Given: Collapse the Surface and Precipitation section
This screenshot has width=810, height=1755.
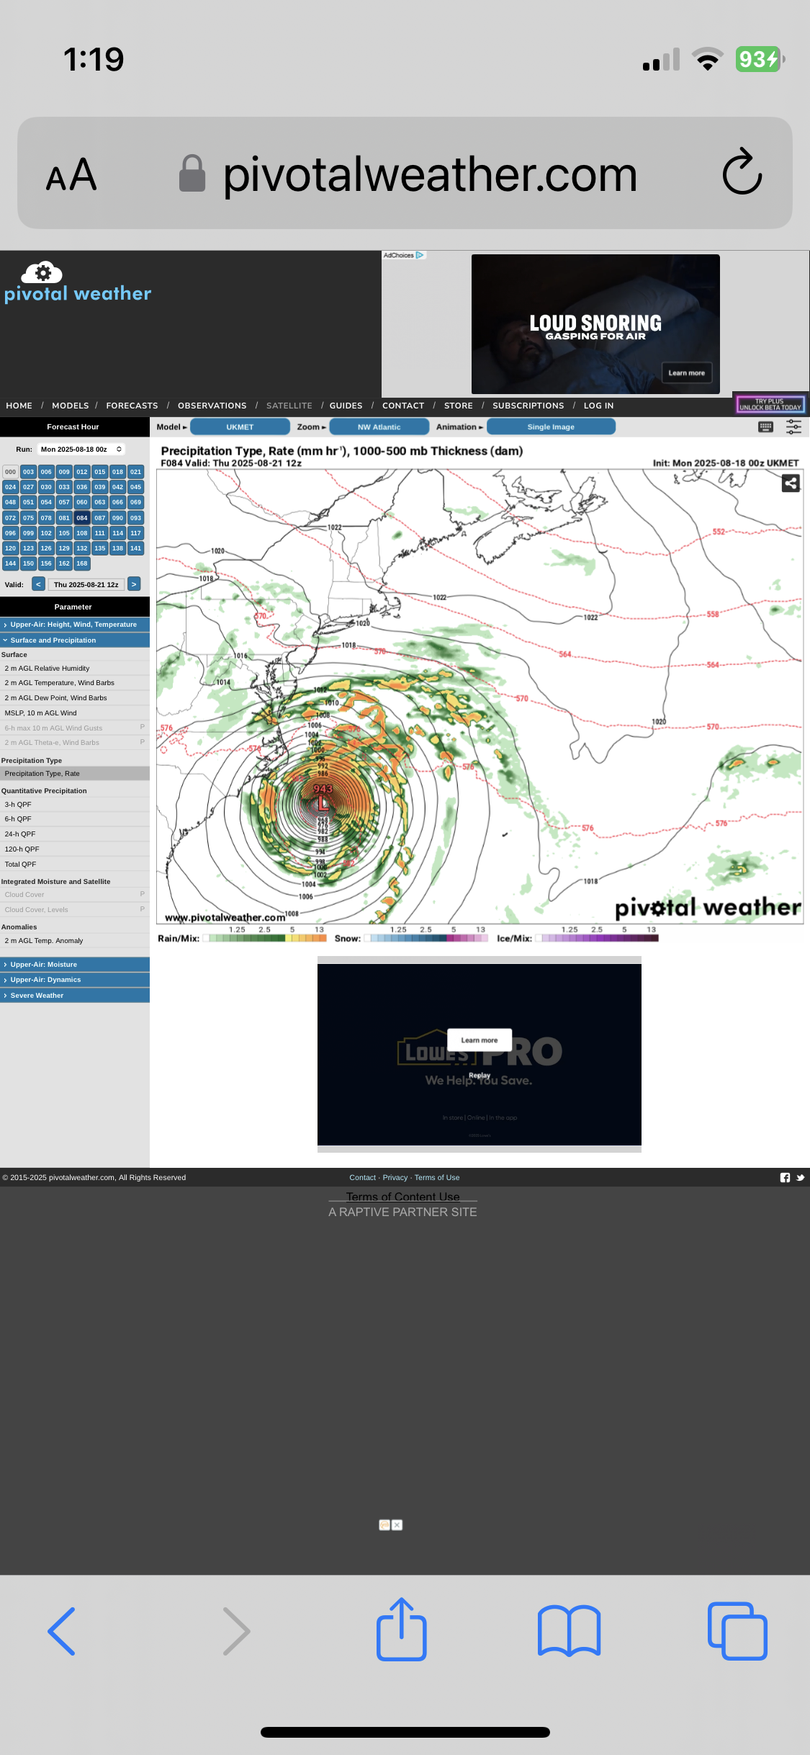Looking at the screenshot, I should (x=75, y=640).
